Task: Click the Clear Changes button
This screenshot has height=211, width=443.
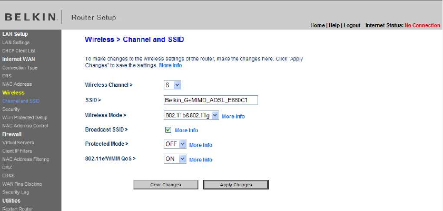Action: [165, 185]
